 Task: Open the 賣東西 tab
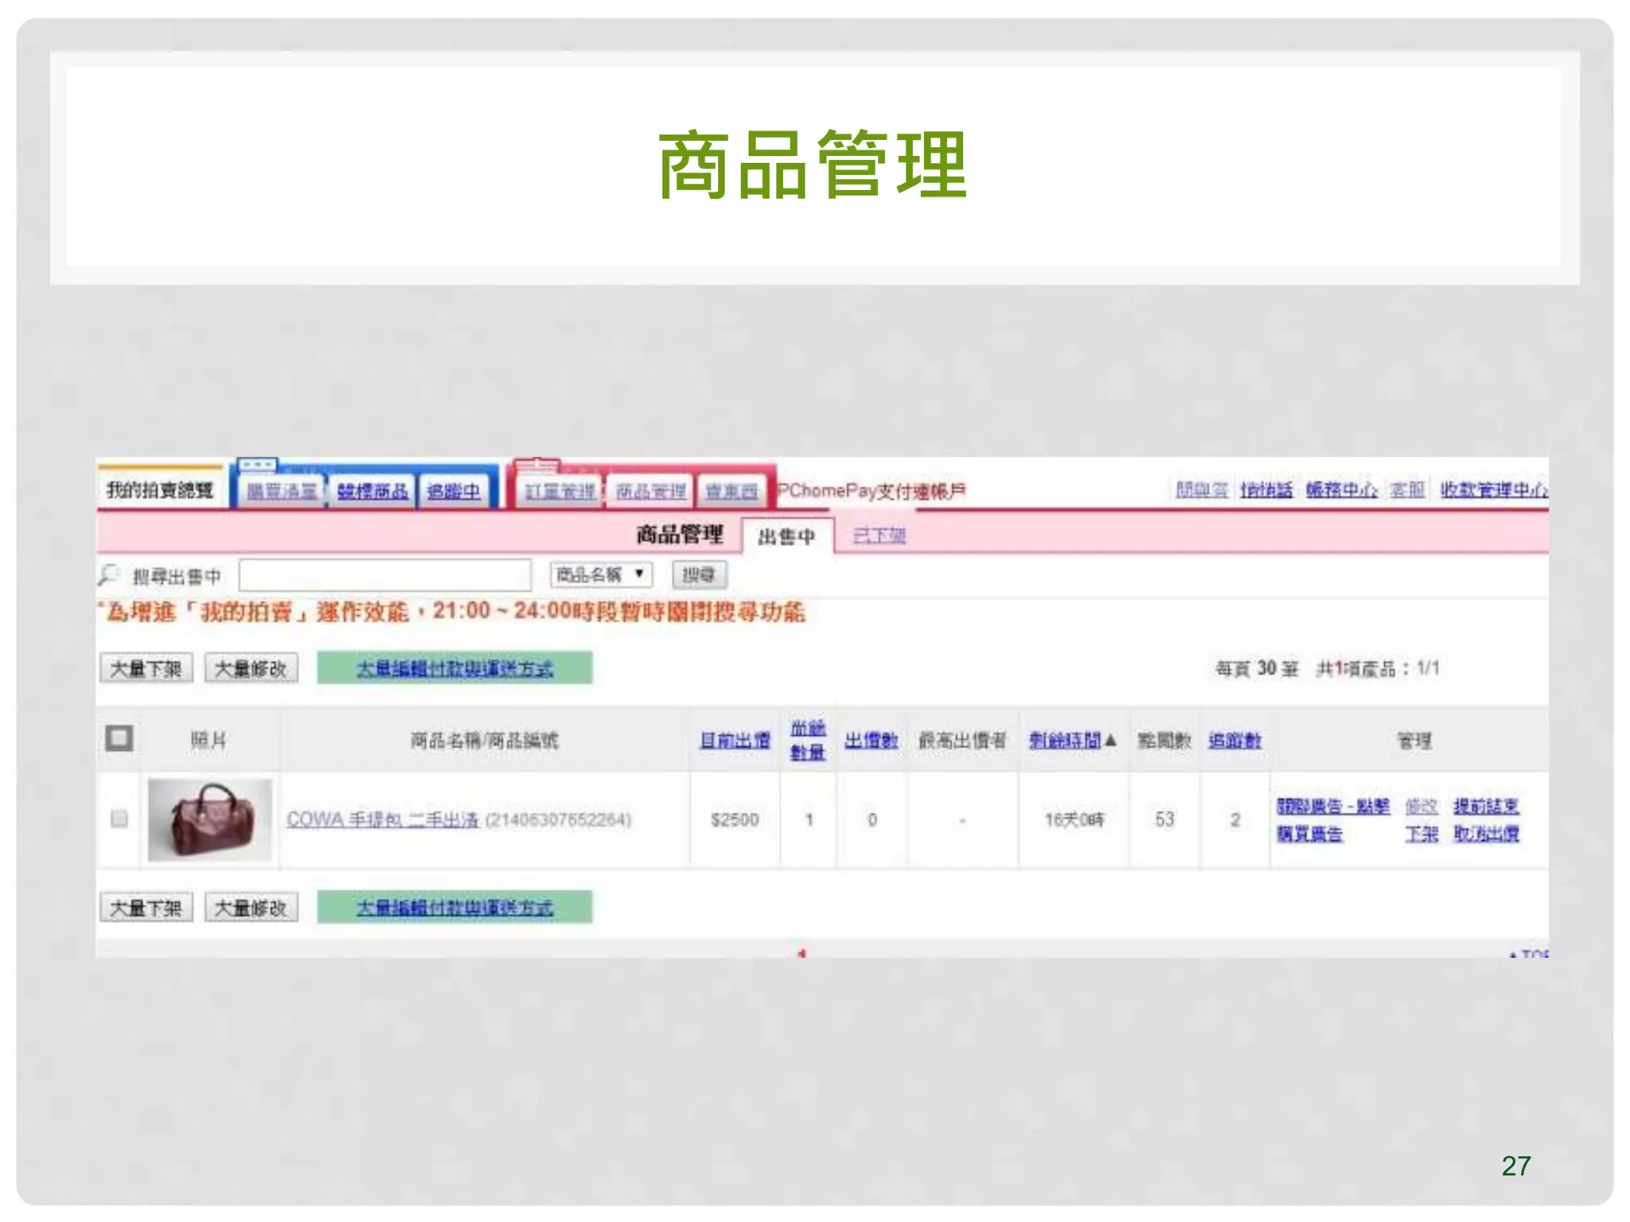point(732,492)
